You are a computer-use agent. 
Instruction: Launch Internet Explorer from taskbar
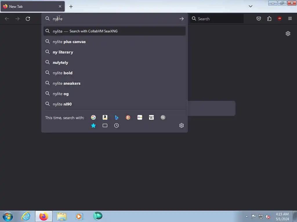(26, 216)
